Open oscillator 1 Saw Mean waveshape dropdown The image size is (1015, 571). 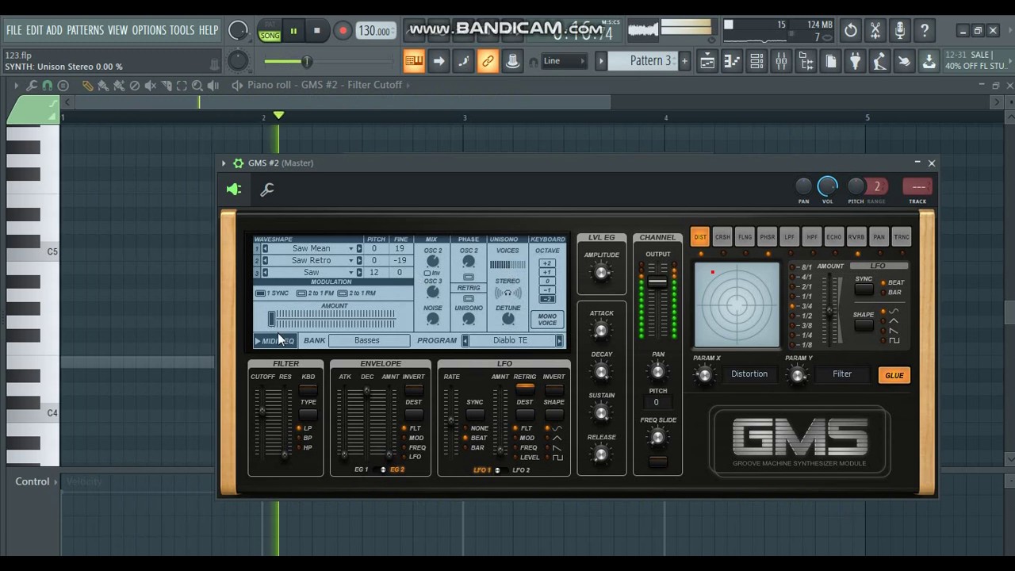tap(350, 249)
